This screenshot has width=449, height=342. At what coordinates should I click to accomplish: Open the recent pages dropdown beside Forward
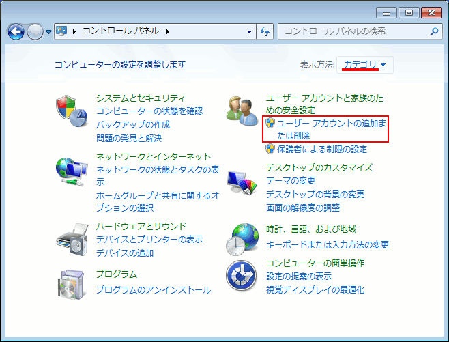[50, 32]
